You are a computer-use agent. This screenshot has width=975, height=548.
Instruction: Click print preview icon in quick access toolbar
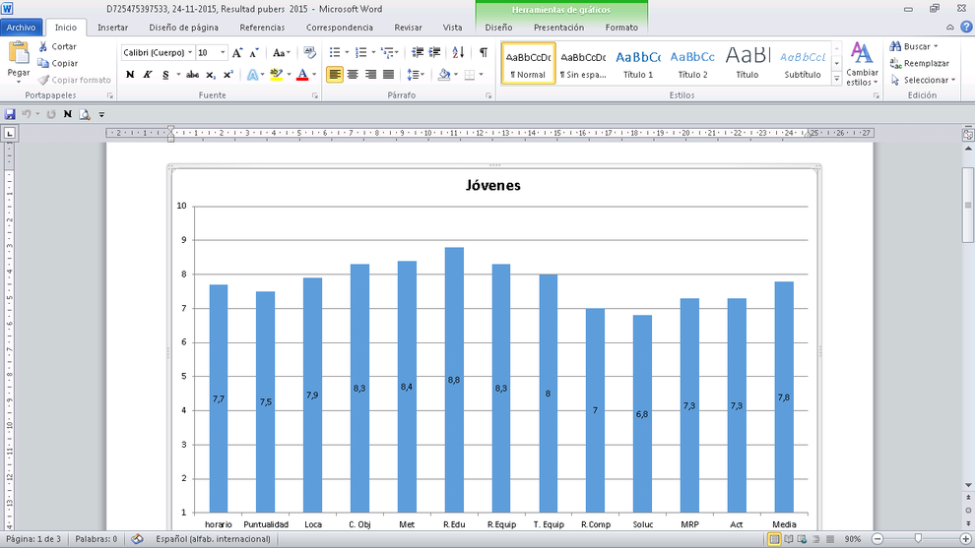tap(85, 114)
